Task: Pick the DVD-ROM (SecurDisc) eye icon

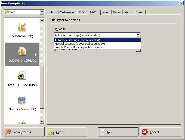Action: (22, 76)
